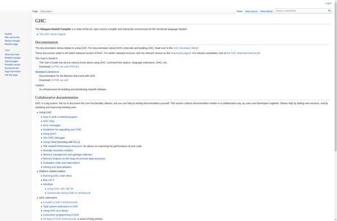
Task: Open the GHC download directory link
Action: coord(243,53)
